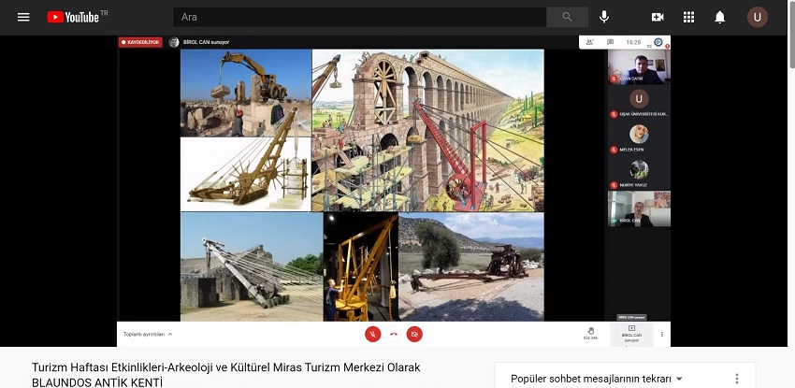Expand the Toplantı ayrıntıları meeting details
The image size is (795, 388).
tap(148, 334)
